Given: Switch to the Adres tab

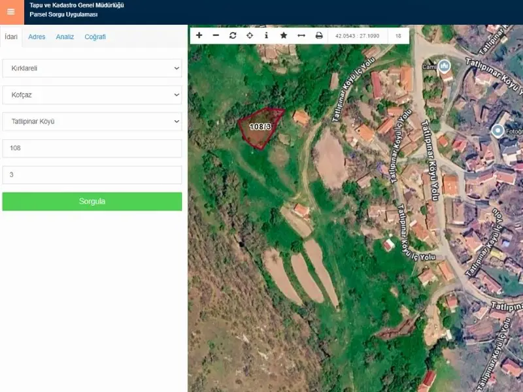Looking at the screenshot, I should coord(37,37).
